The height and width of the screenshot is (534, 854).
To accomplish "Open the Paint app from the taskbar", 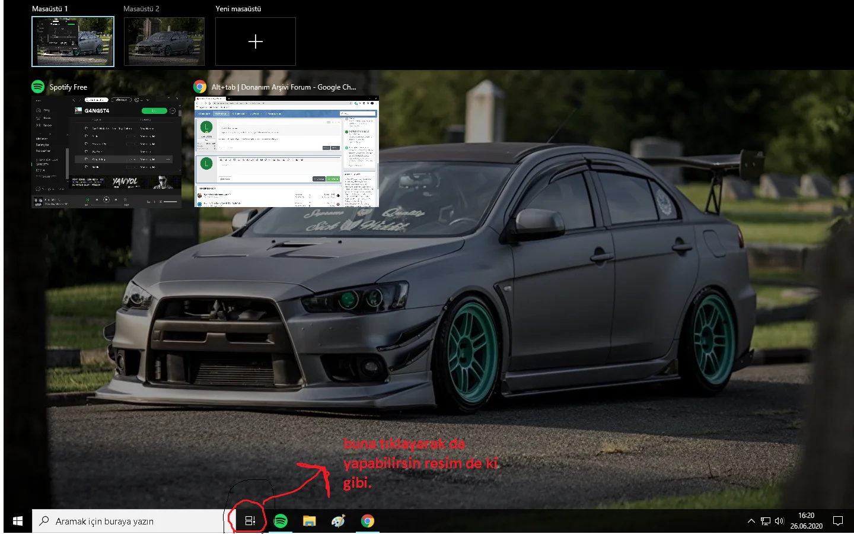I will pyautogui.click(x=339, y=521).
